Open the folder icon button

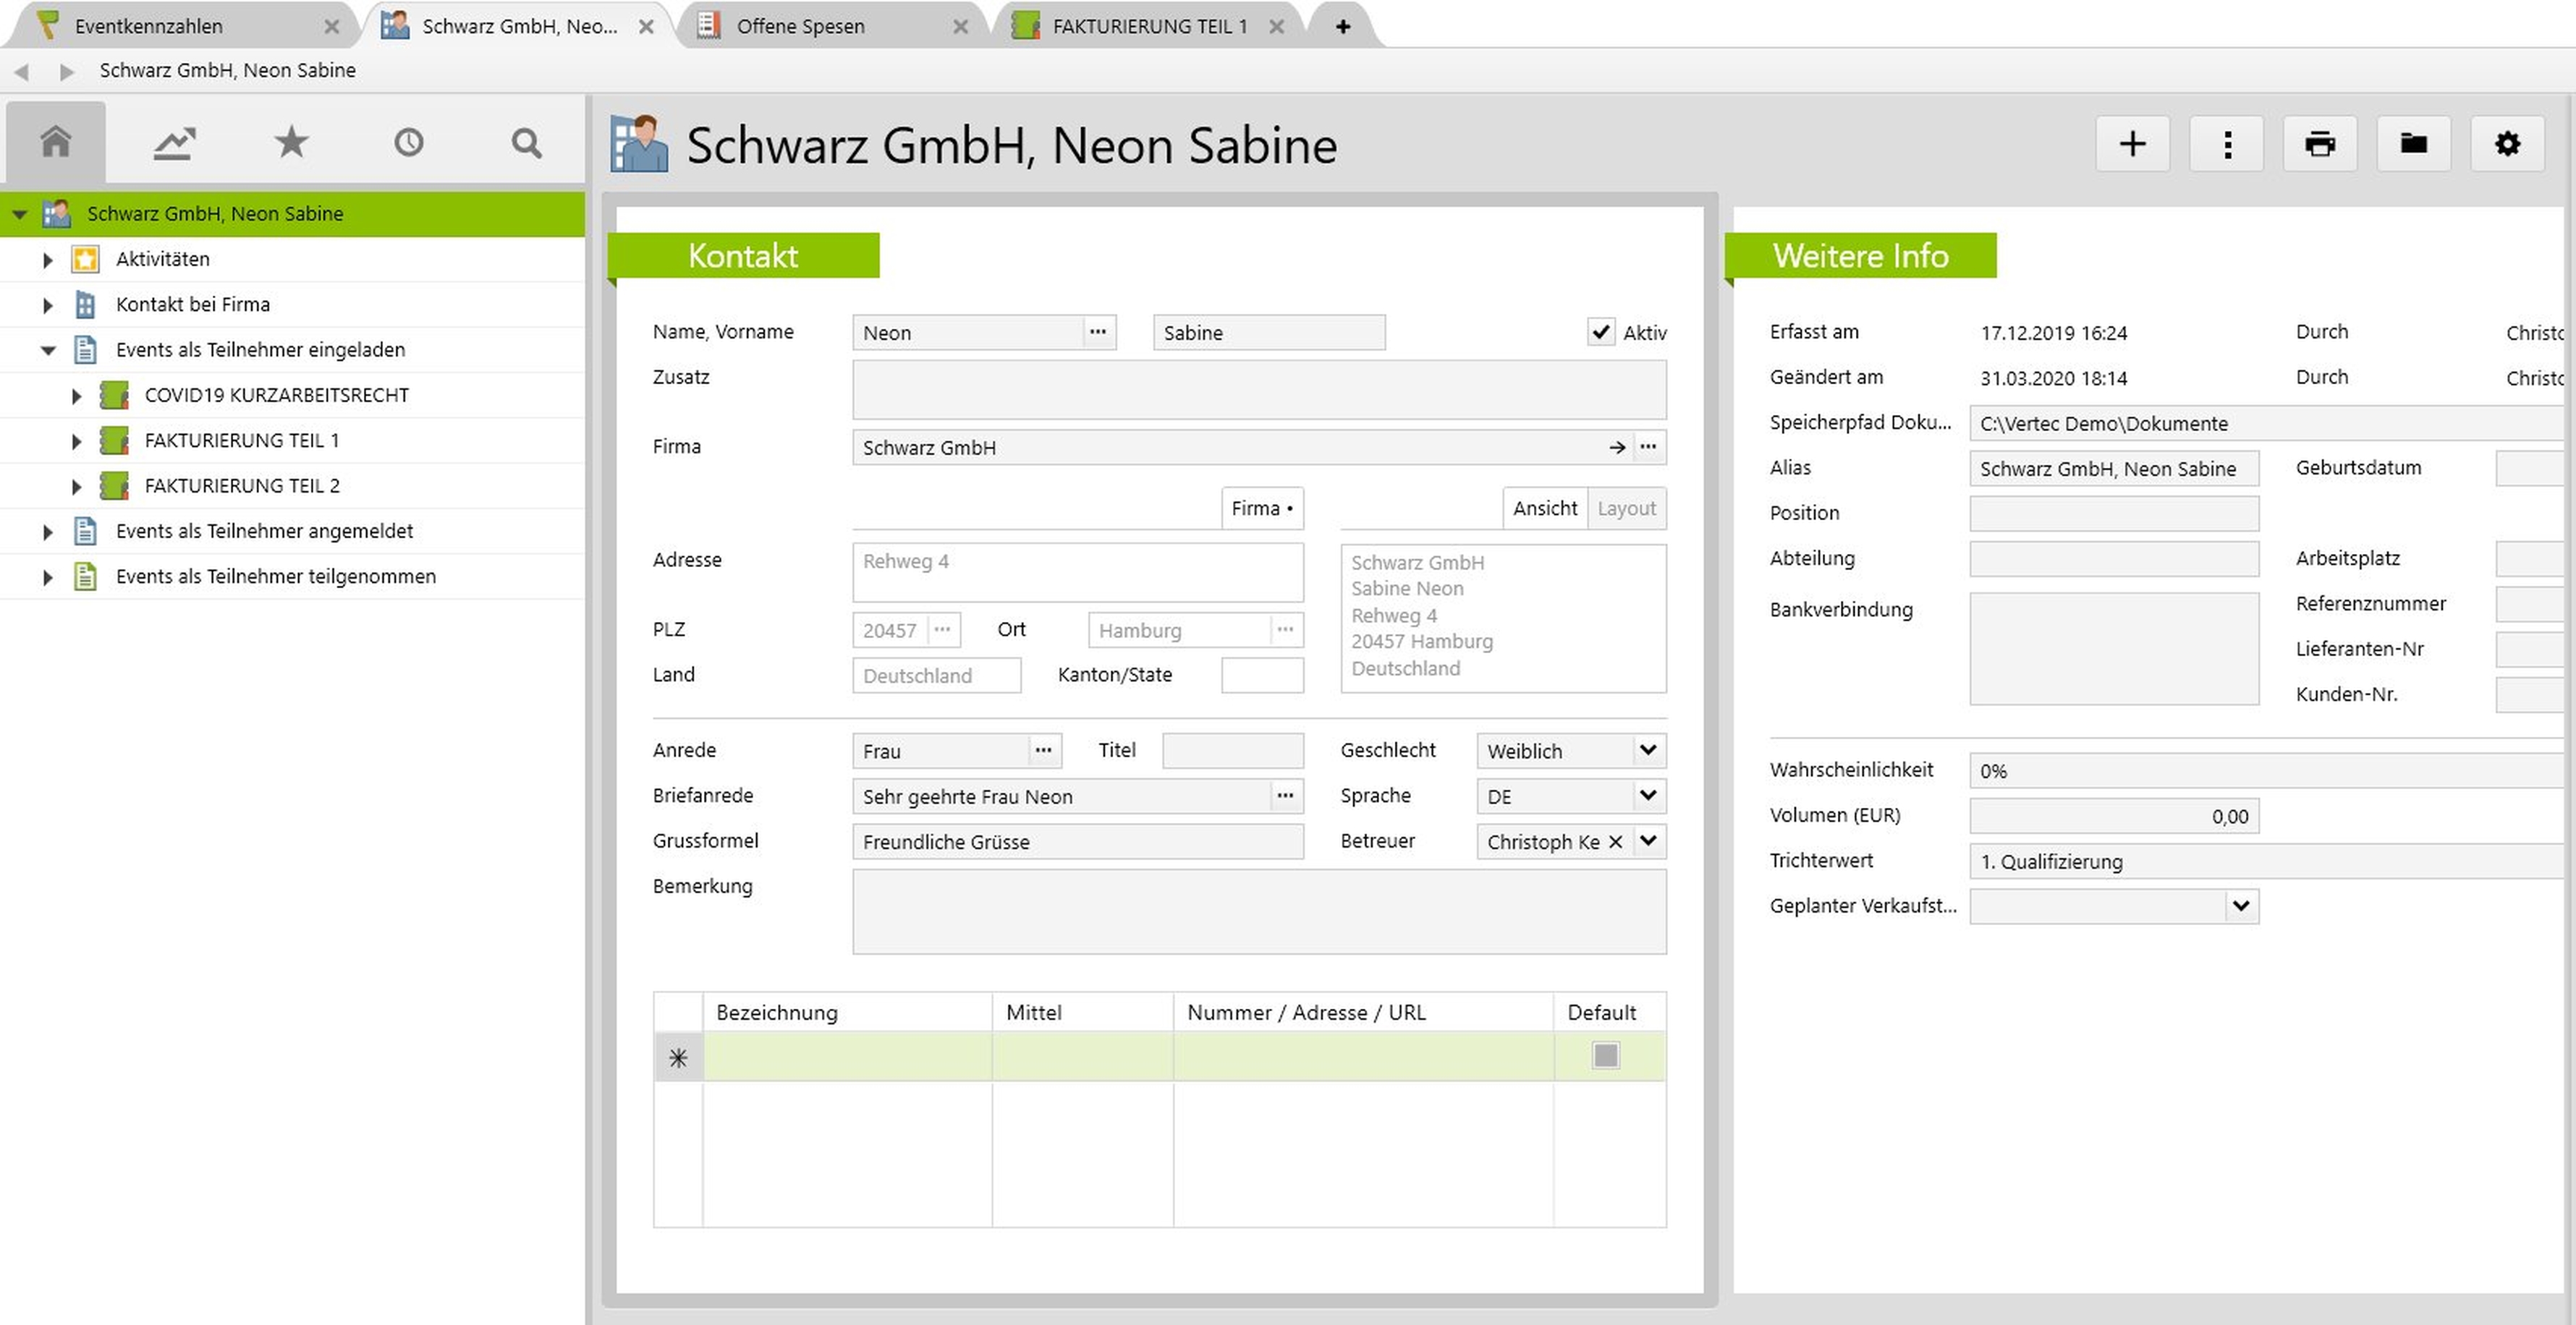pyautogui.click(x=2413, y=144)
